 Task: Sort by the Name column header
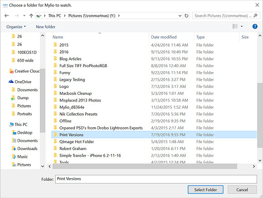[58, 37]
